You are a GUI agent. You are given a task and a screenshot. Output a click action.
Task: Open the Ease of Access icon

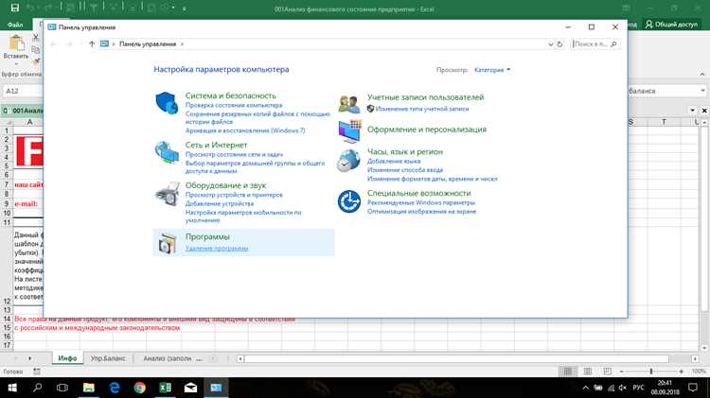pos(349,200)
